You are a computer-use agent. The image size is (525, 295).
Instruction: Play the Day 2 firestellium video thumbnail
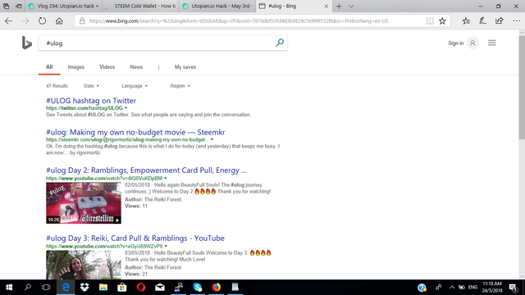tap(84, 203)
